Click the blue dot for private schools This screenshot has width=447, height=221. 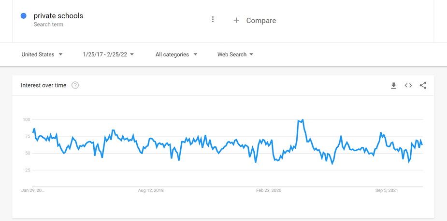tap(24, 16)
